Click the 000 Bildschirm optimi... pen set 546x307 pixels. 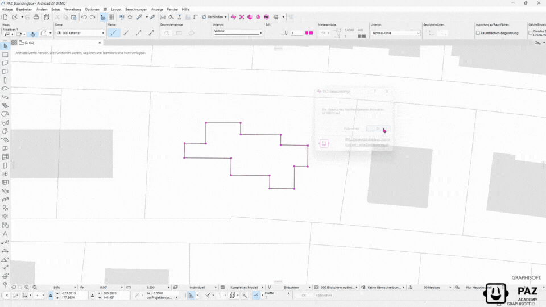(x=337, y=288)
